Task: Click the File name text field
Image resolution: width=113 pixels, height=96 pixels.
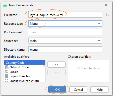Action: coord(65,15)
